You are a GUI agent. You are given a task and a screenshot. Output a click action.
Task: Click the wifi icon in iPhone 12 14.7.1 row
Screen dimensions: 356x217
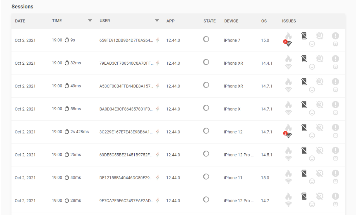pyautogui.click(x=289, y=135)
